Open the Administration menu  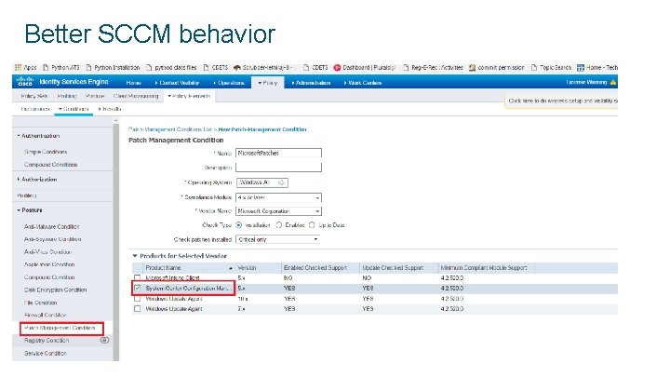pyautogui.click(x=311, y=83)
